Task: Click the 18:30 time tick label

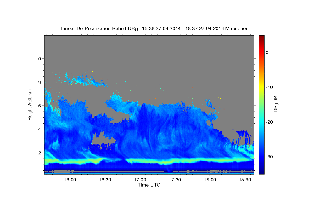Action: point(245,180)
